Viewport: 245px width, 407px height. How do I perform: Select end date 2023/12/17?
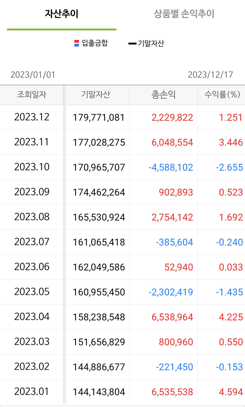(x=210, y=75)
